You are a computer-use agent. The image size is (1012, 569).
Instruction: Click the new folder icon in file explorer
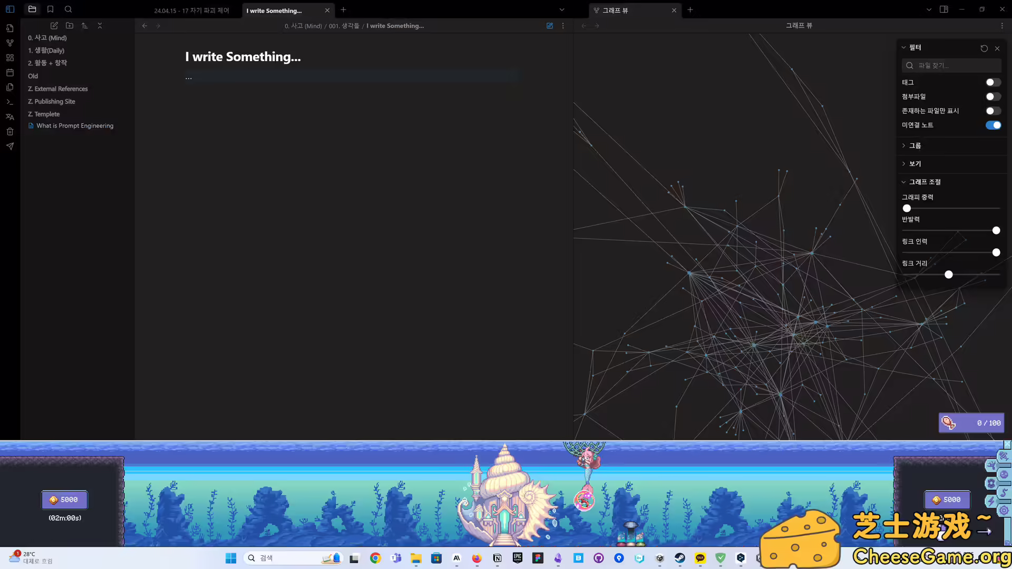[70, 25]
